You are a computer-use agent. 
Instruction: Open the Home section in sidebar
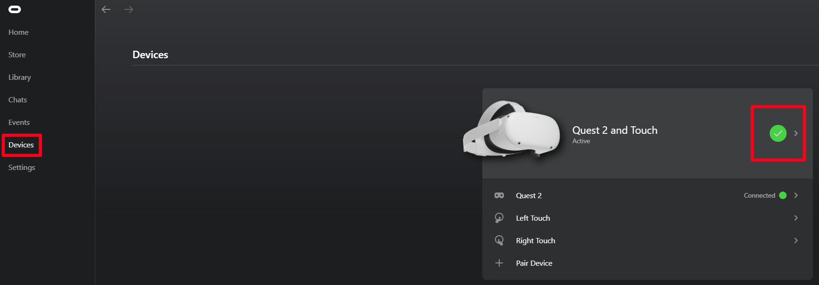point(18,32)
